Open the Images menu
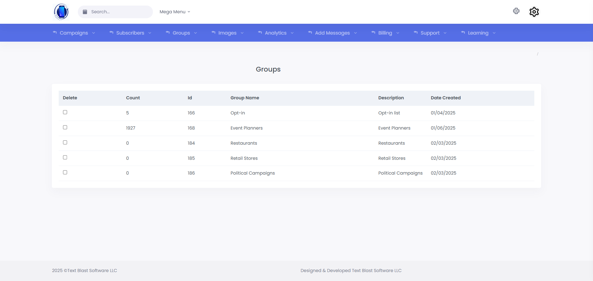 pos(228,33)
